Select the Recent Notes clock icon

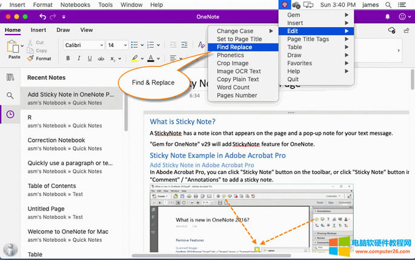[10, 114]
